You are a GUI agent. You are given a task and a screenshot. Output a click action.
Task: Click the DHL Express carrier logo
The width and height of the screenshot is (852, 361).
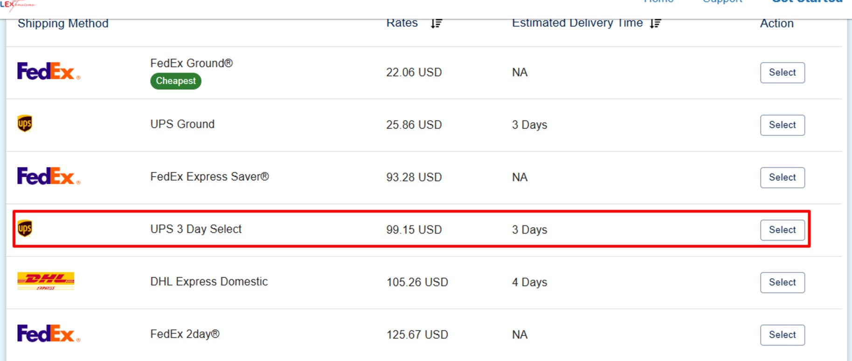47,281
